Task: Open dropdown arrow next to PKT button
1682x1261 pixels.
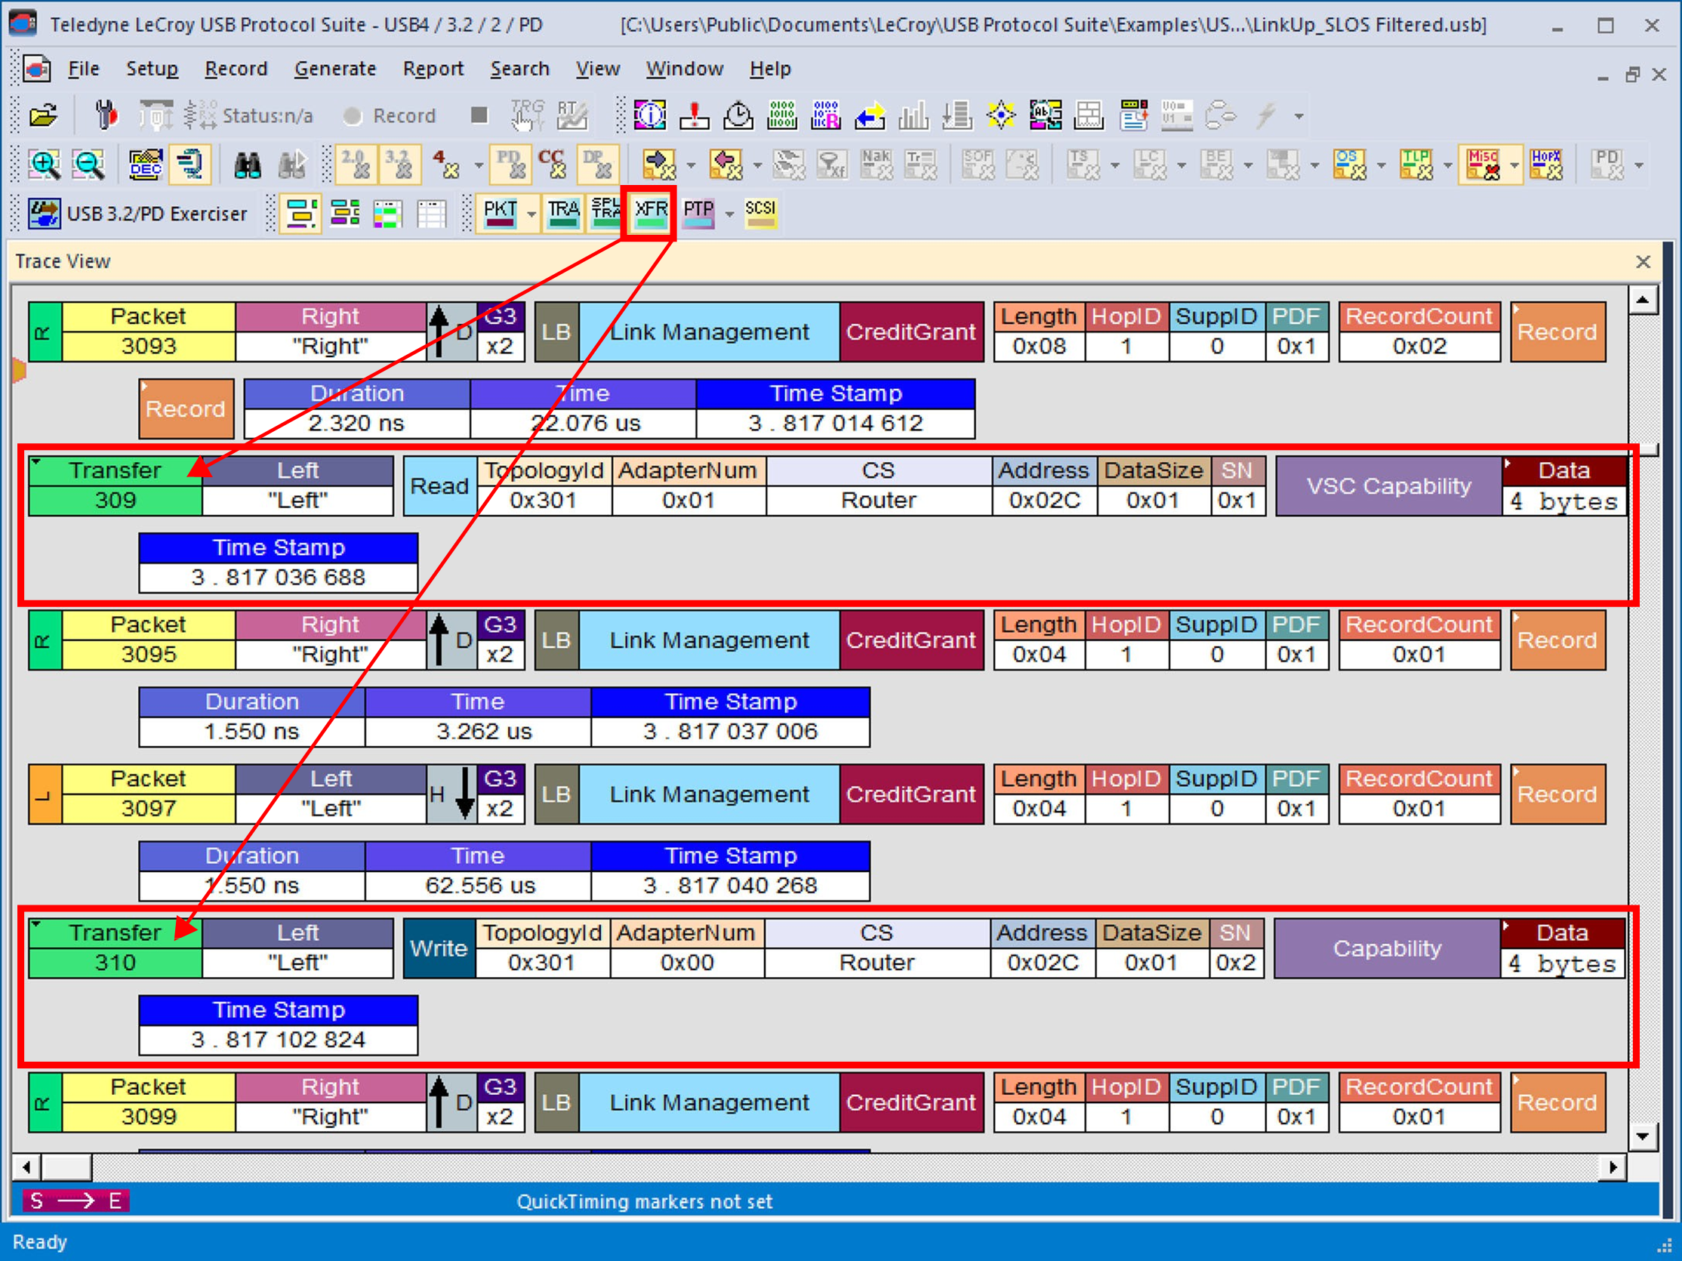Action: [x=531, y=214]
